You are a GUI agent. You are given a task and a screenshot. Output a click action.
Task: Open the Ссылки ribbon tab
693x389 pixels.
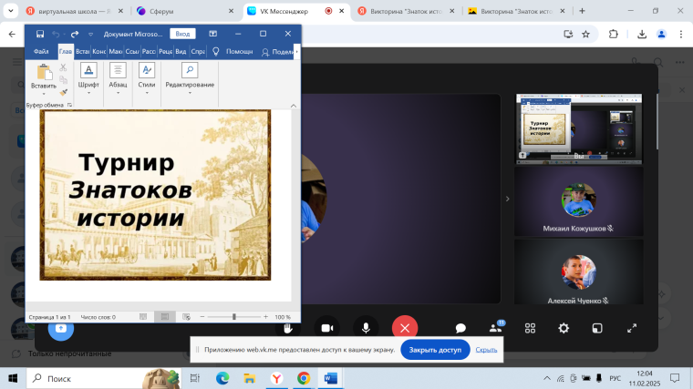[132, 52]
